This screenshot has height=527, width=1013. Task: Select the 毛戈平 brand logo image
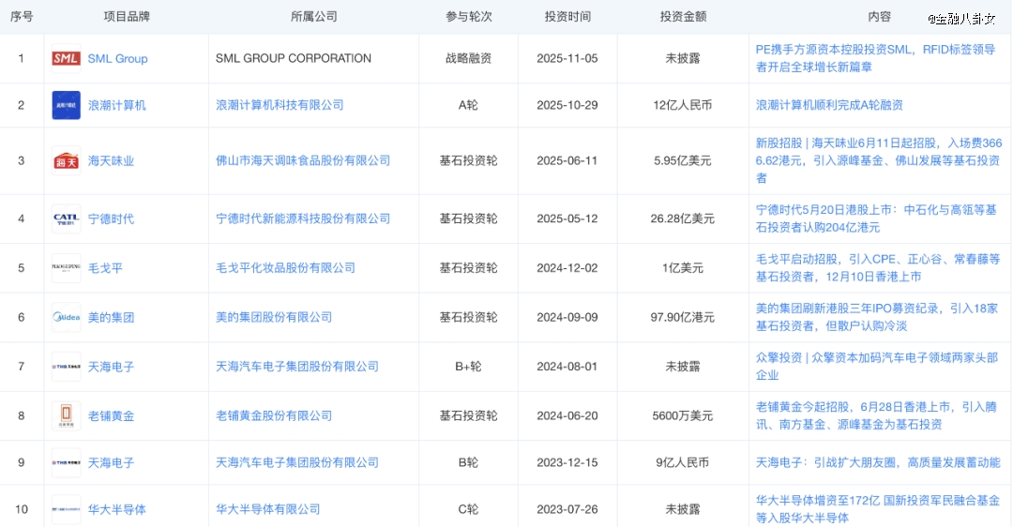66,268
